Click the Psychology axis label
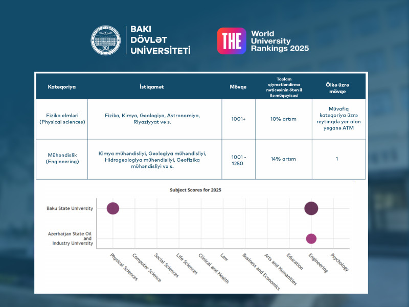Screen dimensions: 409x307 point(340,262)
